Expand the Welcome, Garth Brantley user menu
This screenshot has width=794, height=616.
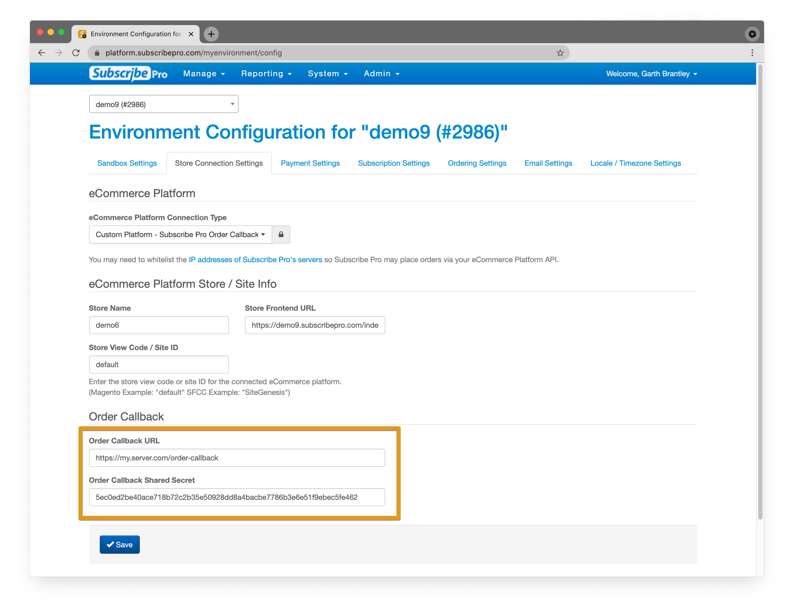click(x=652, y=74)
